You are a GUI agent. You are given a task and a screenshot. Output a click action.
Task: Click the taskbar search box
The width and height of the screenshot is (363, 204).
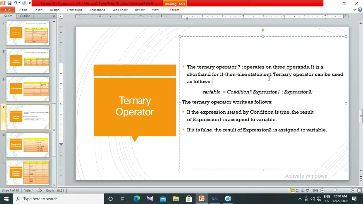point(59,199)
